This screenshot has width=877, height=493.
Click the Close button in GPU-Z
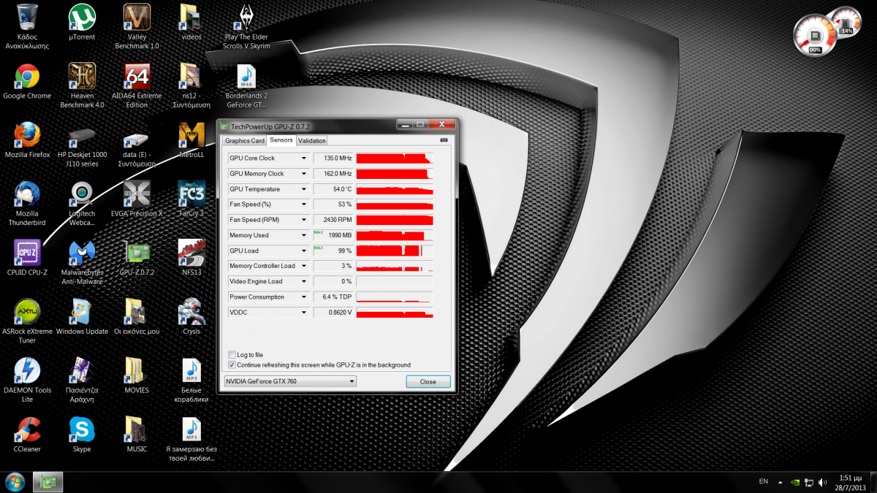(x=428, y=381)
